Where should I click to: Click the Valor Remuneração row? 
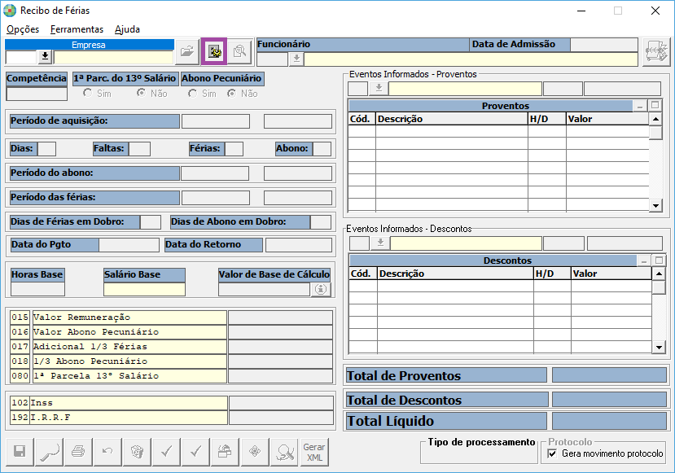pyautogui.click(x=171, y=318)
